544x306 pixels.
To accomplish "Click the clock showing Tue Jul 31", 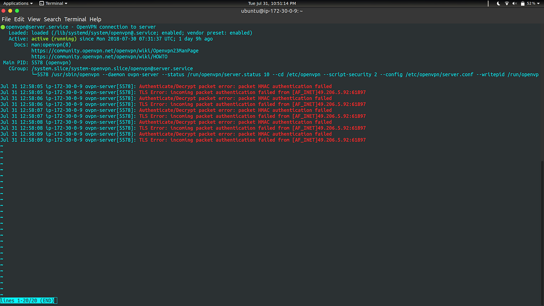I will click(x=272, y=3).
